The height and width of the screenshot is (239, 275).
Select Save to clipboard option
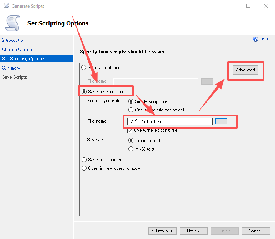pyautogui.click(x=84, y=160)
